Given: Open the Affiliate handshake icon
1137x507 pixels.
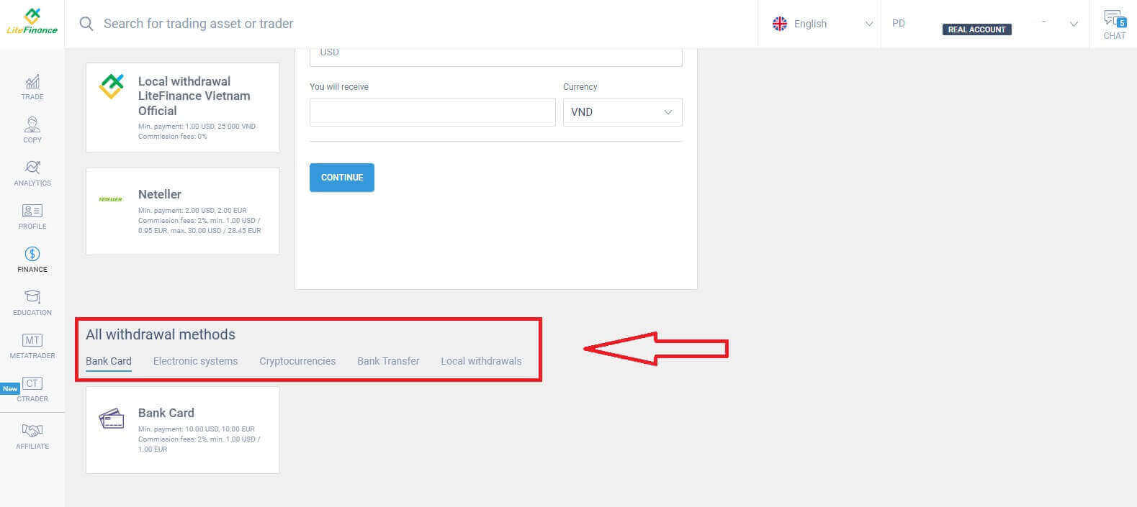Looking at the screenshot, I should point(32,431).
